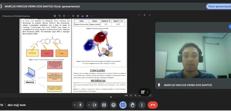Toggle closed captions with the CC button
The height and width of the screenshot is (111, 231).
pos(104,105)
